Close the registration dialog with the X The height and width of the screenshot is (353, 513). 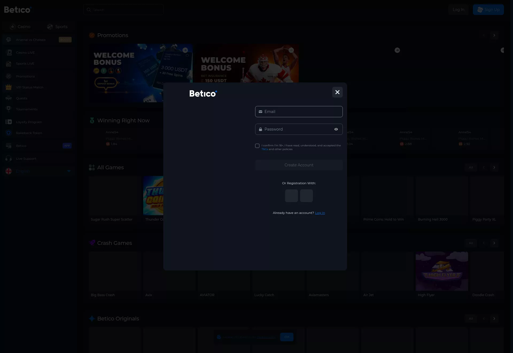337,92
